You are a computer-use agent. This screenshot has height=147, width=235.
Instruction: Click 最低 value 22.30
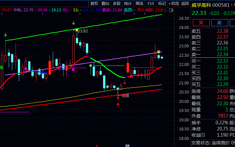pyautogui.click(x=223, y=104)
